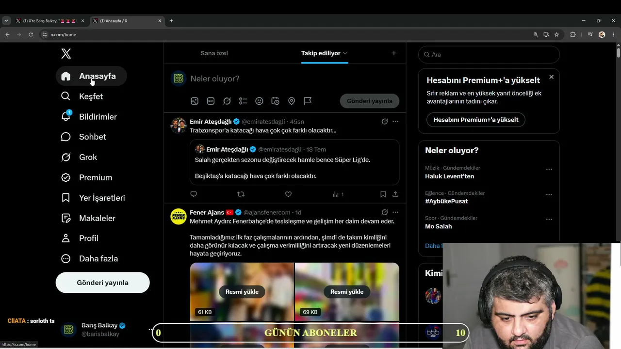Viewport: 621px width, 349px height.
Task: Select the Anasayfa / X browser tab
Action: tap(127, 21)
